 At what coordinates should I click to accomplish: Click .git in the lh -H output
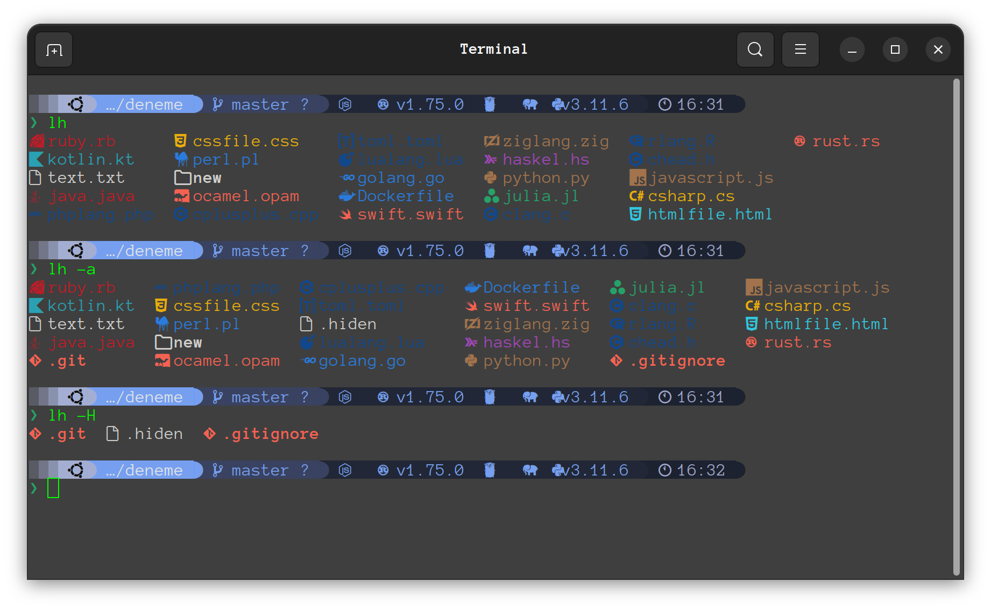[67, 434]
